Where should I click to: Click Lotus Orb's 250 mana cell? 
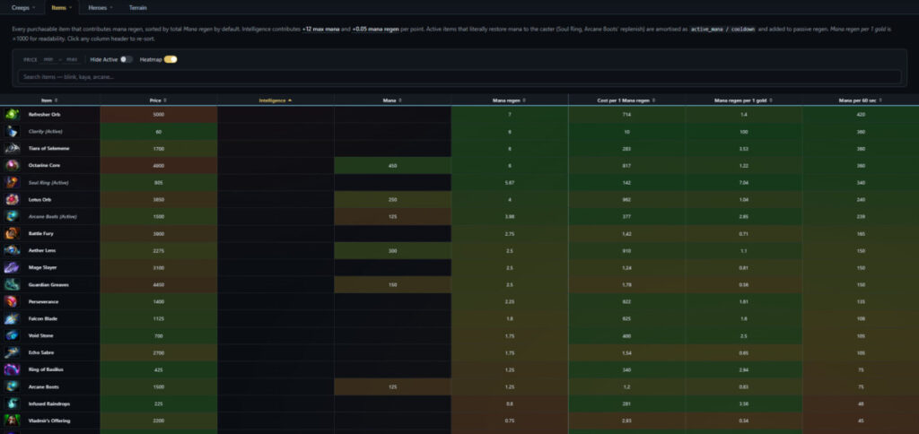click(393, 199)
